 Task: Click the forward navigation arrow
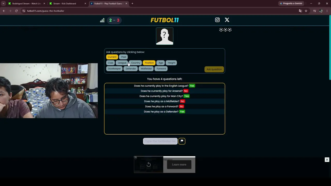tap(10, 11)
